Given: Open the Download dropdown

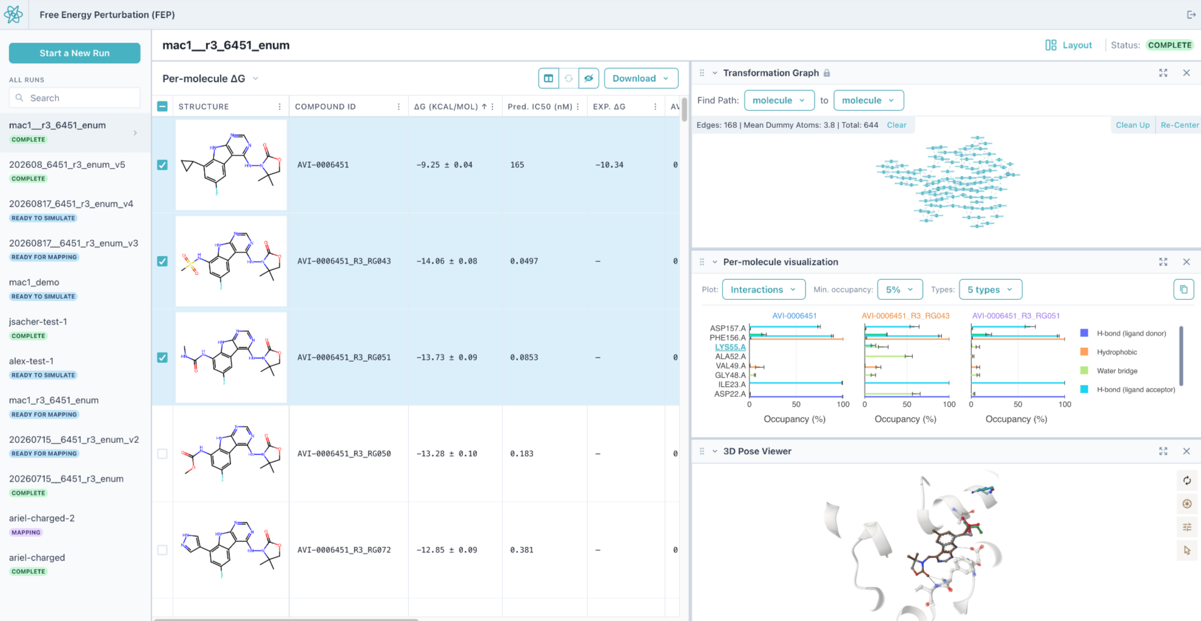Looking at the screenshot, I should pyautogui.click(x=641, y=78).
